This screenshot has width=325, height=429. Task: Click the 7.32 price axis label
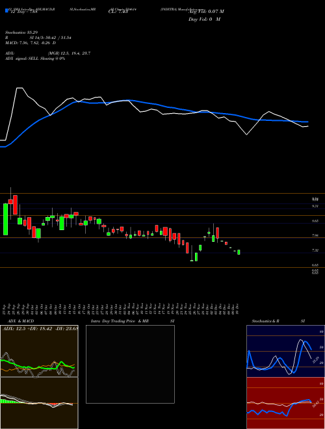pos(315,250)
